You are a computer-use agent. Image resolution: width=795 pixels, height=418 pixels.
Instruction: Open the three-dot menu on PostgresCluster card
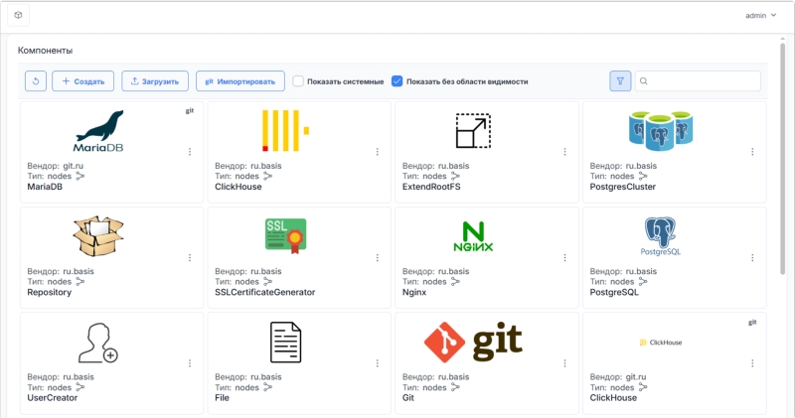click(x=752, y=152)
